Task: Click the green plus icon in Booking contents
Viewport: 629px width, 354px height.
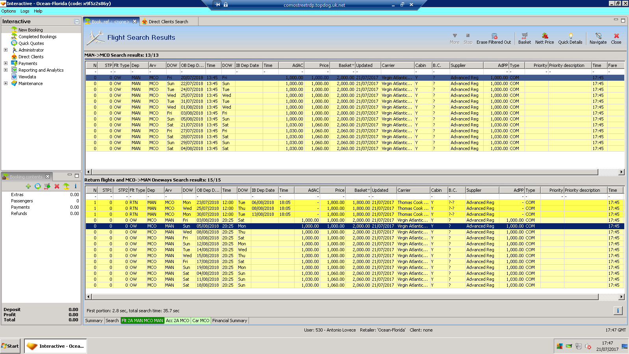Action: click(x=28, y=186)
